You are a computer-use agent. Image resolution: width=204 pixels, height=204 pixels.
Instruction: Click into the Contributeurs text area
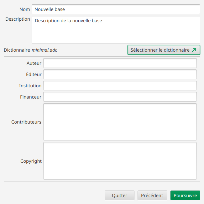click(120, 122)
